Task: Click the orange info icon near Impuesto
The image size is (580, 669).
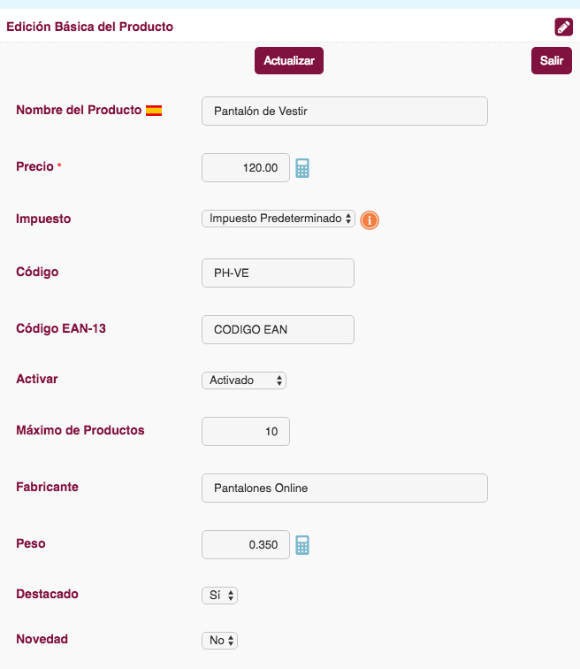Action: point(370,220)
